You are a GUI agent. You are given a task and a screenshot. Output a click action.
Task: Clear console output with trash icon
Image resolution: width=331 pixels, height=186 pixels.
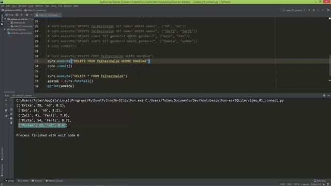coord(11,123)
